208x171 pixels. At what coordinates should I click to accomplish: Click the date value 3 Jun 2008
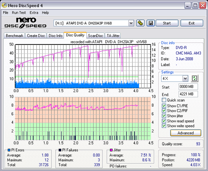tap(184, 59)
